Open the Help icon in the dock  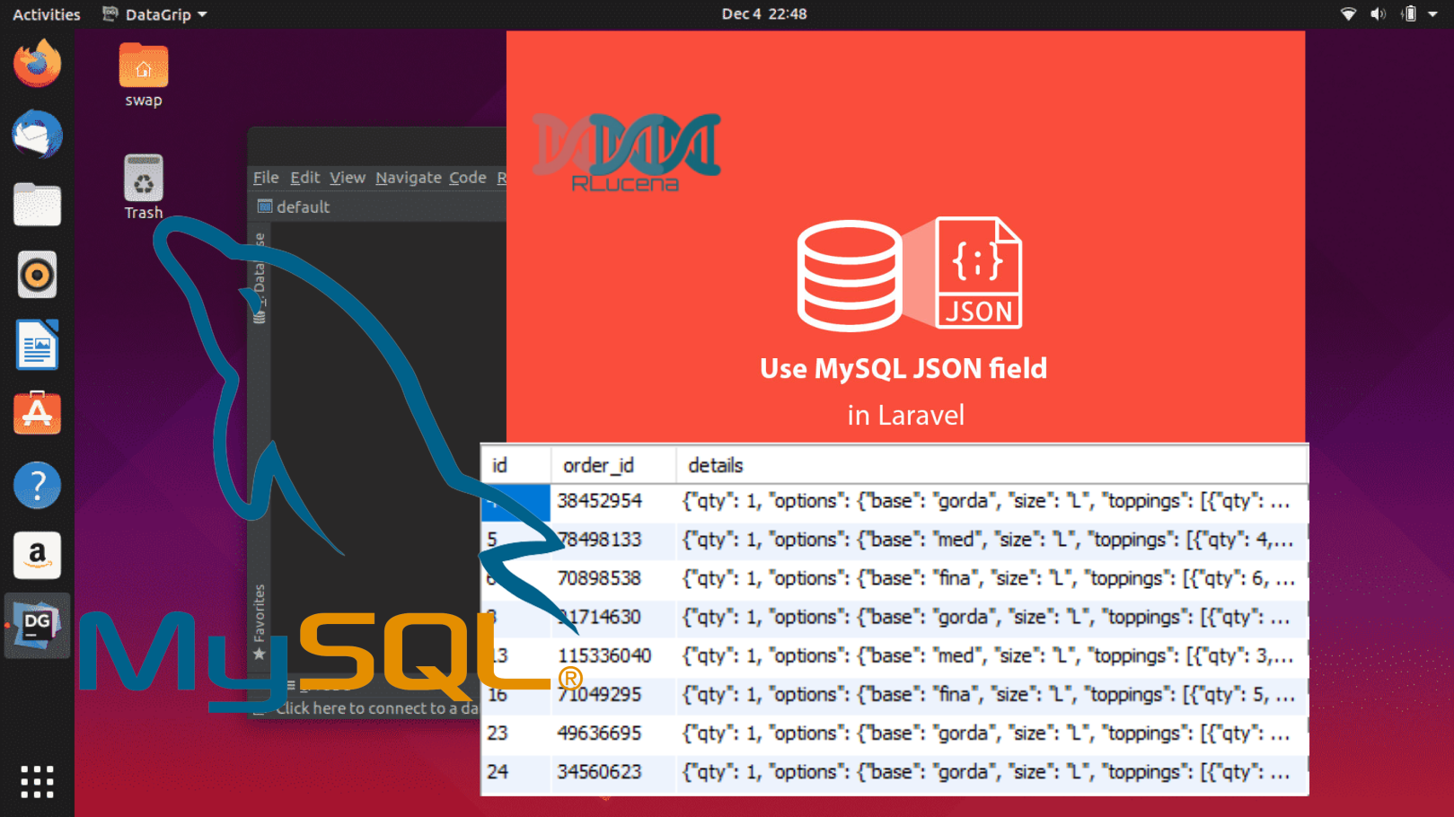(x=37, y=485)
